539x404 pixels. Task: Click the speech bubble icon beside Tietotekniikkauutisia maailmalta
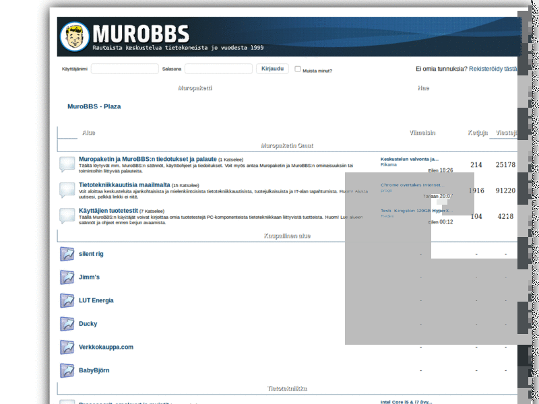(67, 190)
